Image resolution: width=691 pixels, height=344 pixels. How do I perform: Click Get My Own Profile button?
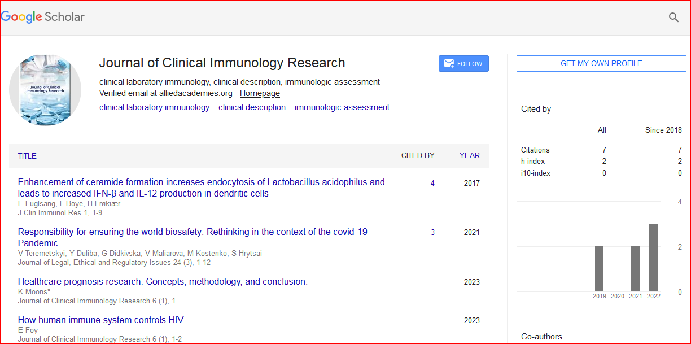pyautogui.click(x=601, y=64)
